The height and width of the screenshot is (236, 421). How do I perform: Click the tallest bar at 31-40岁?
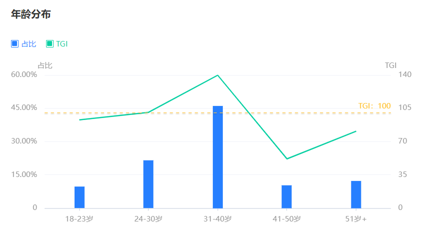(x=218, y=157)
